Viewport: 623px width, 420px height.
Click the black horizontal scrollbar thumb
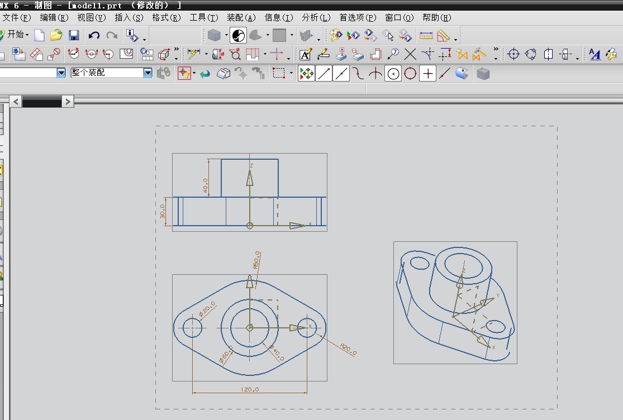pyautogui.click(x=42, y=102)
